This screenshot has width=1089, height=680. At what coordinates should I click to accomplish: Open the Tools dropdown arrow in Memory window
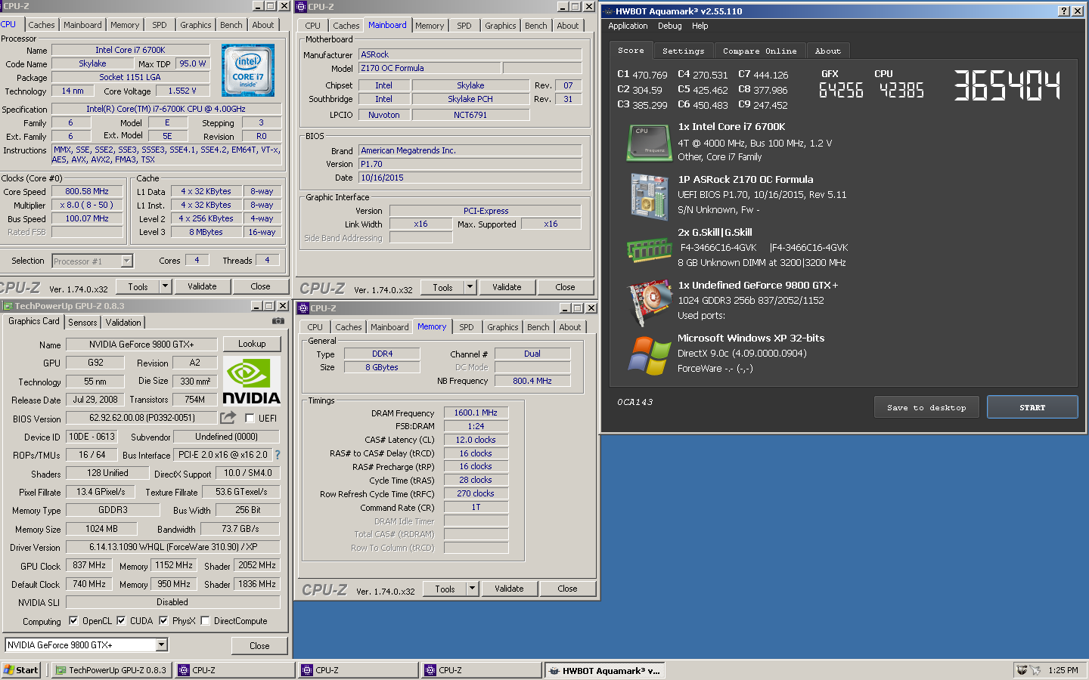[x=472, y=589]
